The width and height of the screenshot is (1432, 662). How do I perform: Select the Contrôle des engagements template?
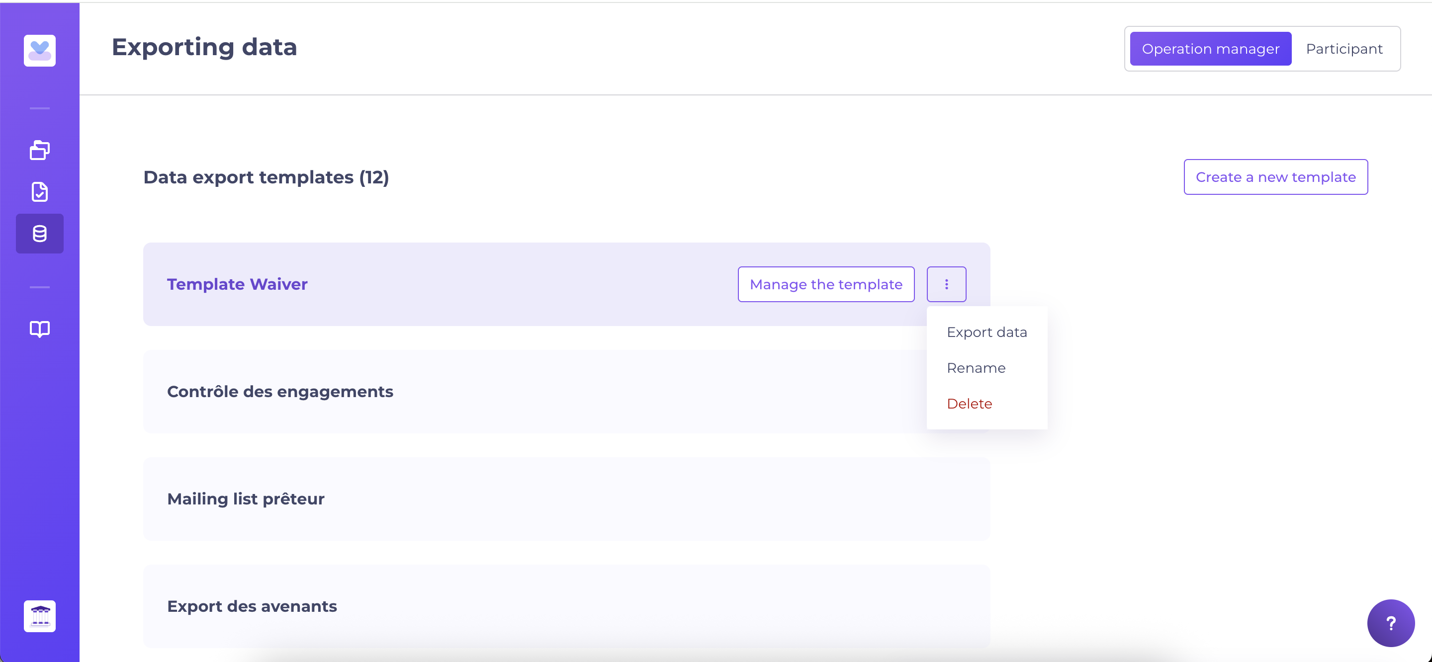click(x=566, y=392)
